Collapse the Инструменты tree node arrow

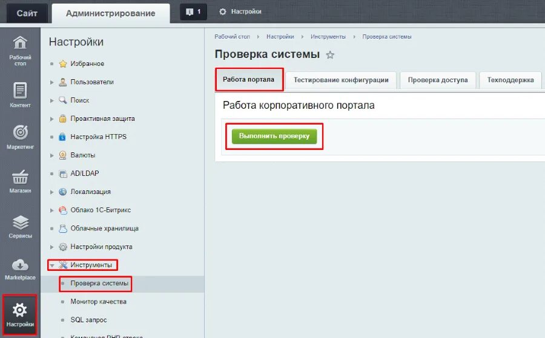(52, 265)
